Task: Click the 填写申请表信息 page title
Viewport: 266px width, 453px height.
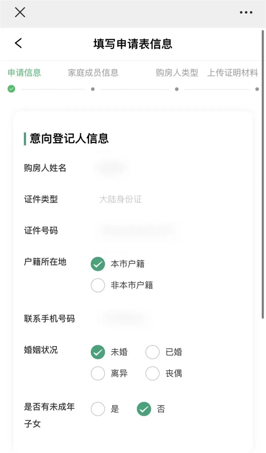Action: coord(132,43)
